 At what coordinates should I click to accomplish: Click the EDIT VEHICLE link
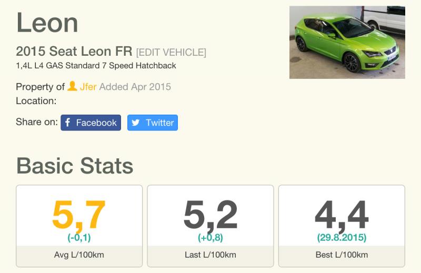(171, 52)
